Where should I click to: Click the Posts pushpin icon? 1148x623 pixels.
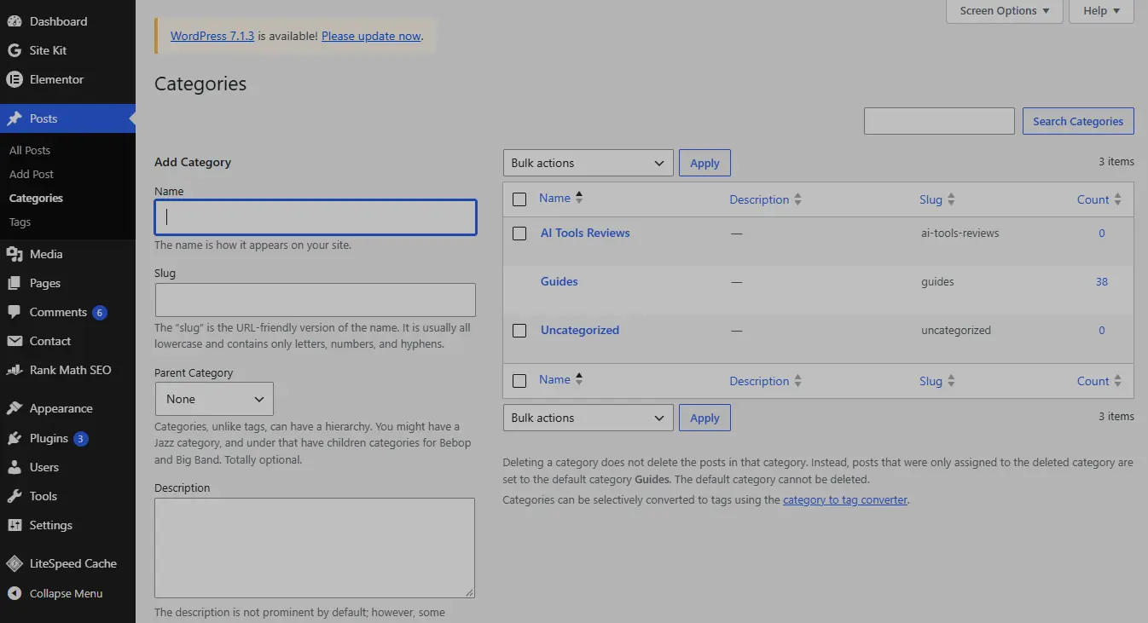pyautogui.click(x=14, y=118)
